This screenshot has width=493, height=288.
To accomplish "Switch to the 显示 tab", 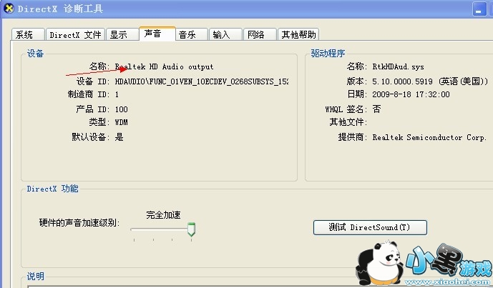I will [122, 34].
